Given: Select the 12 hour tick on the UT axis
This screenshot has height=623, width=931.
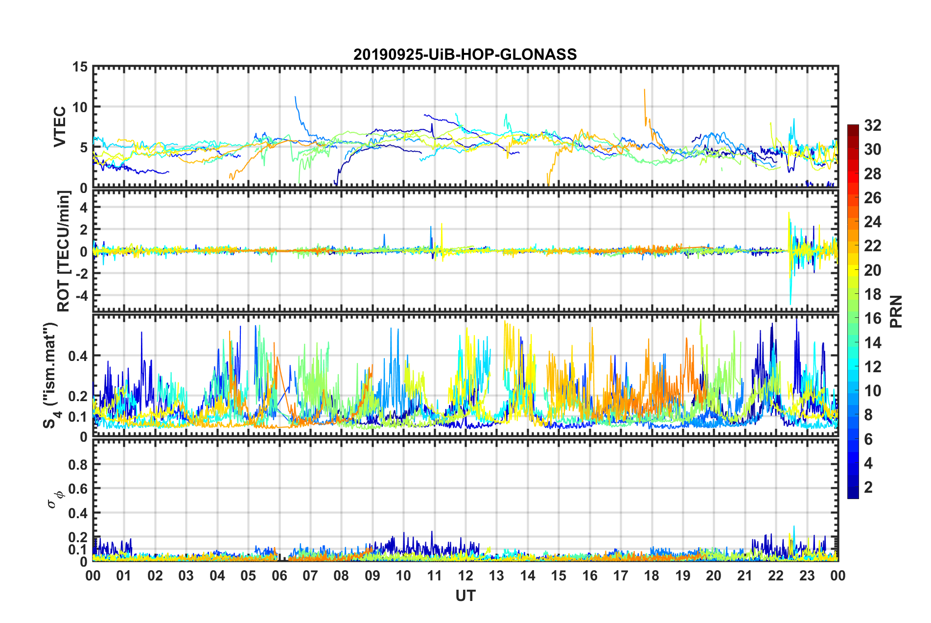Looking at the screenshot, I should [465, 575].
